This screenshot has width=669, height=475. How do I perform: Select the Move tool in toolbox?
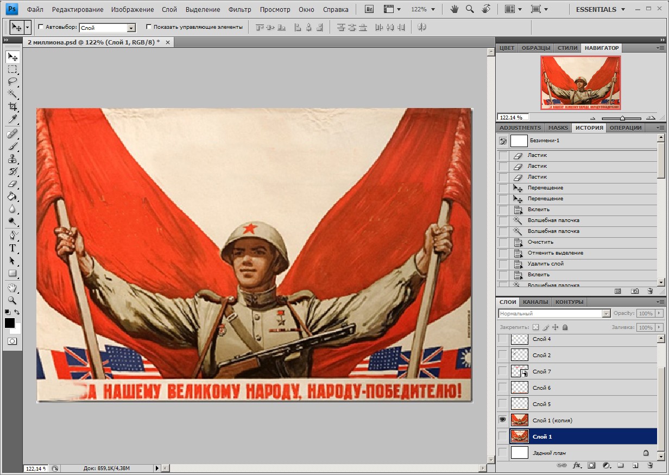pos(12,56)
